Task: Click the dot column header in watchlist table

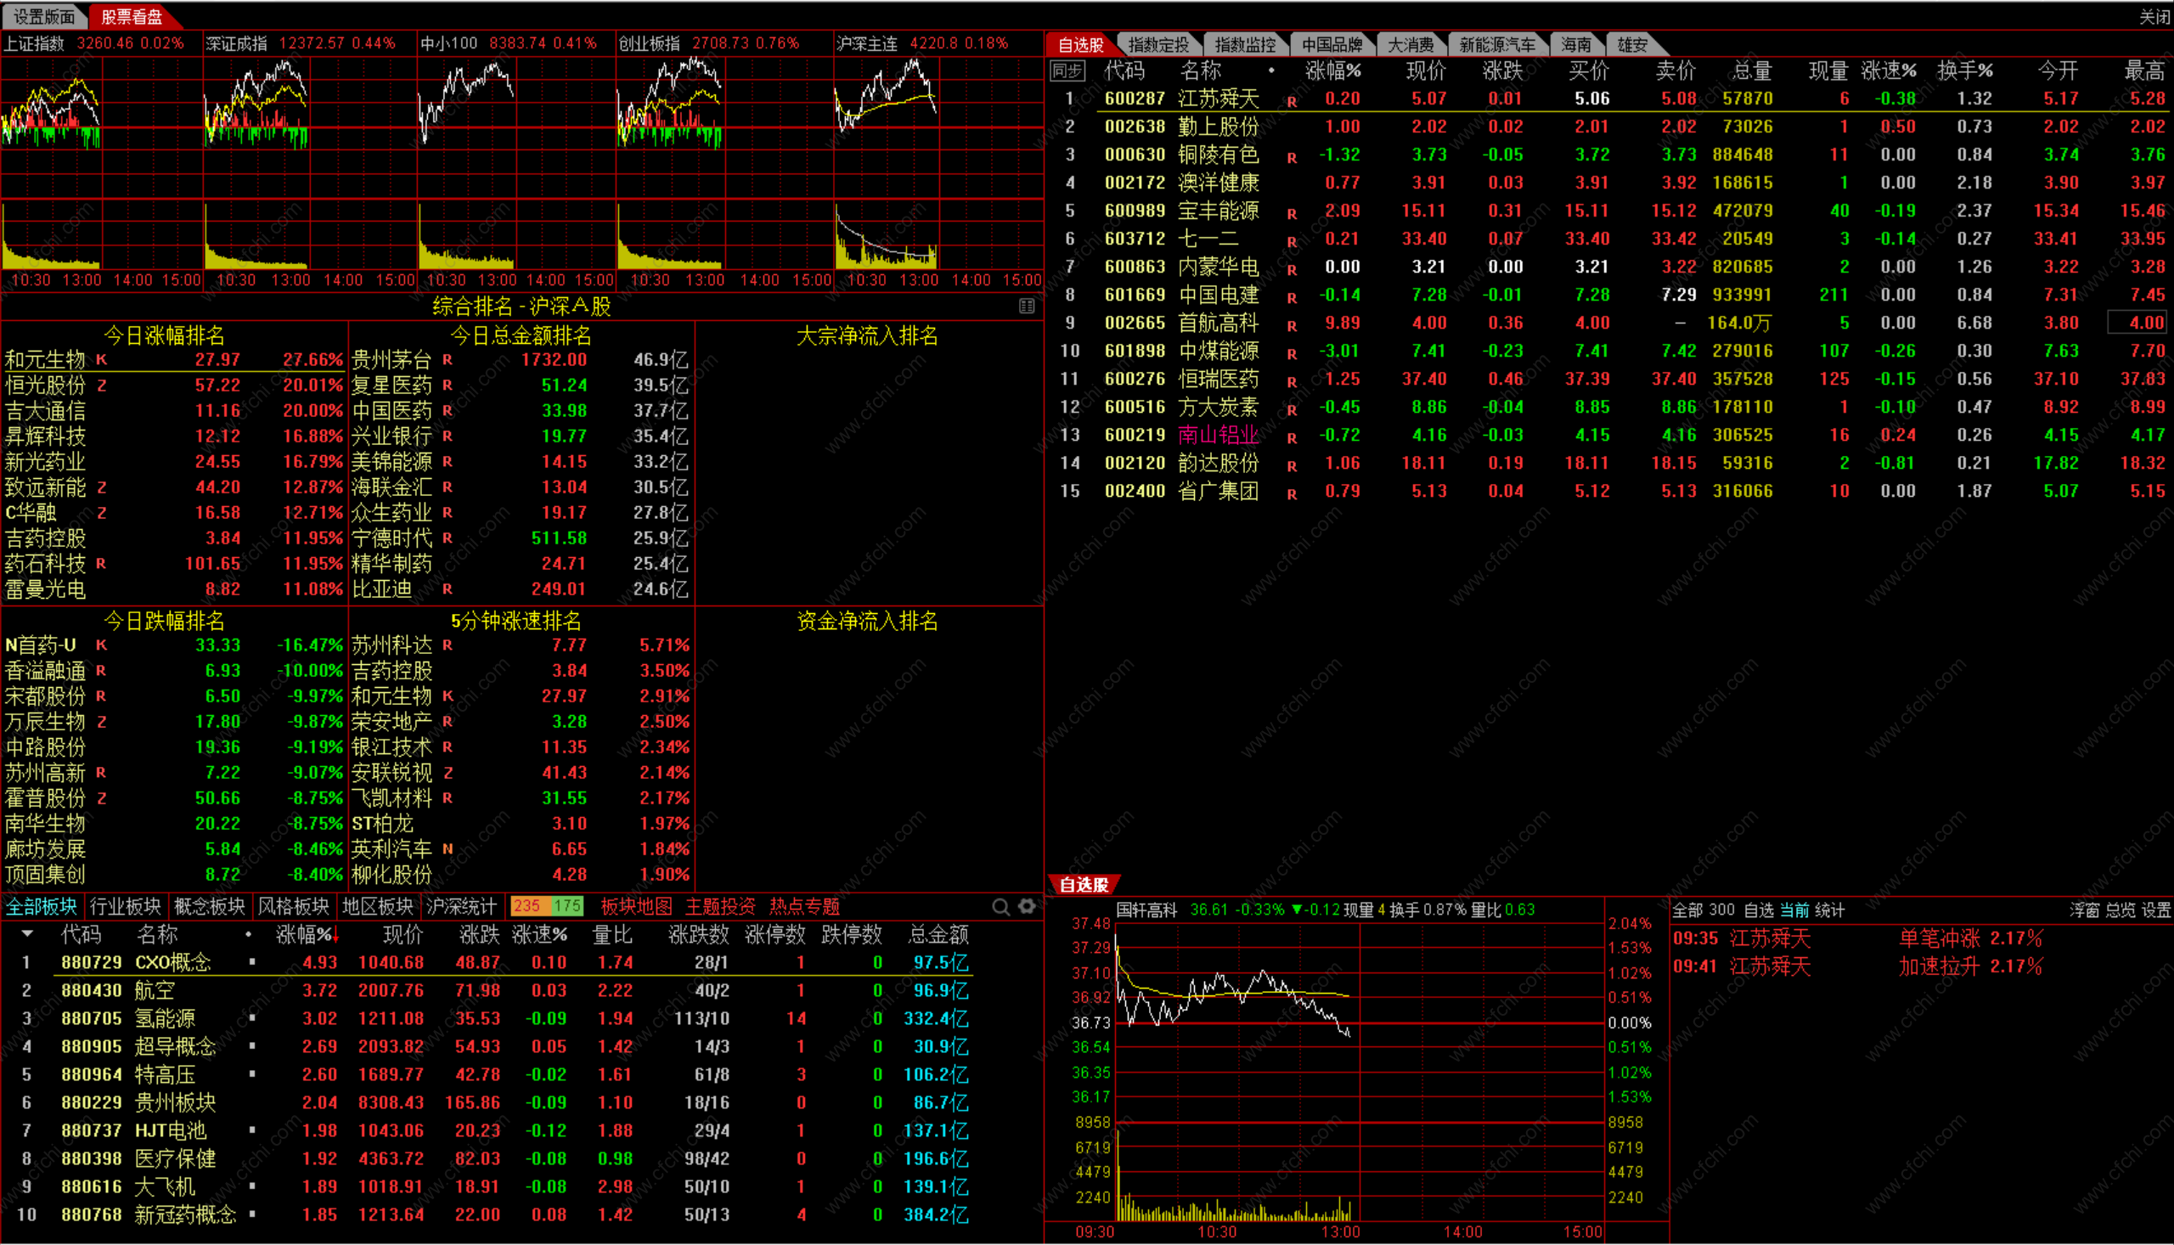Action: coord(1272,71)
